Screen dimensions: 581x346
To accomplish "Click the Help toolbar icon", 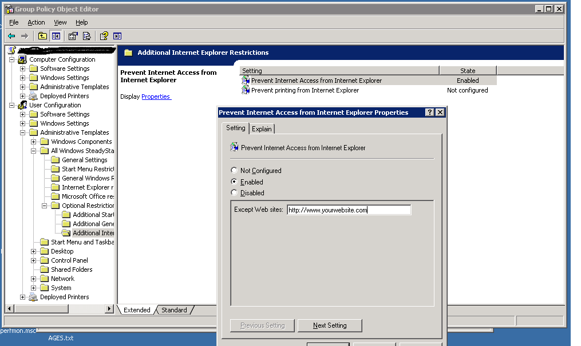I will [104, 36].
